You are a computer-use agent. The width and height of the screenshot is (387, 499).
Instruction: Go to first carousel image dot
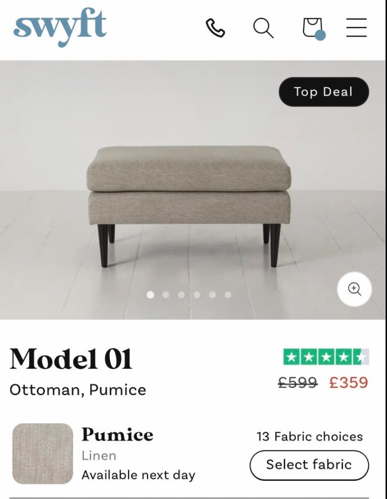coord(150,294)
